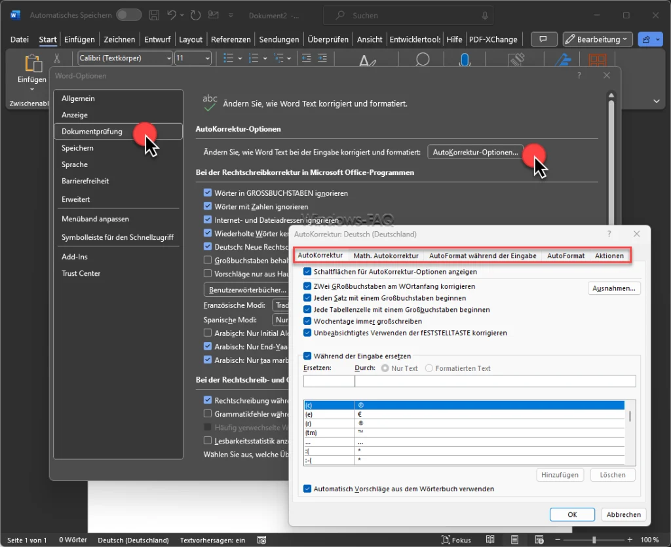
Task: Uncheck Wörter in GROSSBUCHSTABEN ignorieren
Action: 208,193
